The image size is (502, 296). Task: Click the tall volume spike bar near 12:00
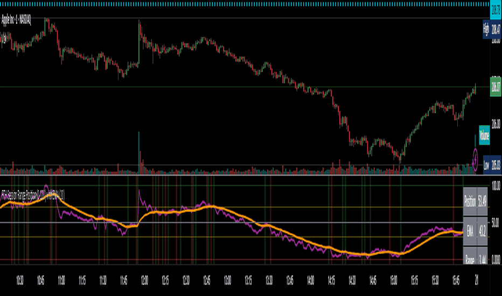pos(139,153)
